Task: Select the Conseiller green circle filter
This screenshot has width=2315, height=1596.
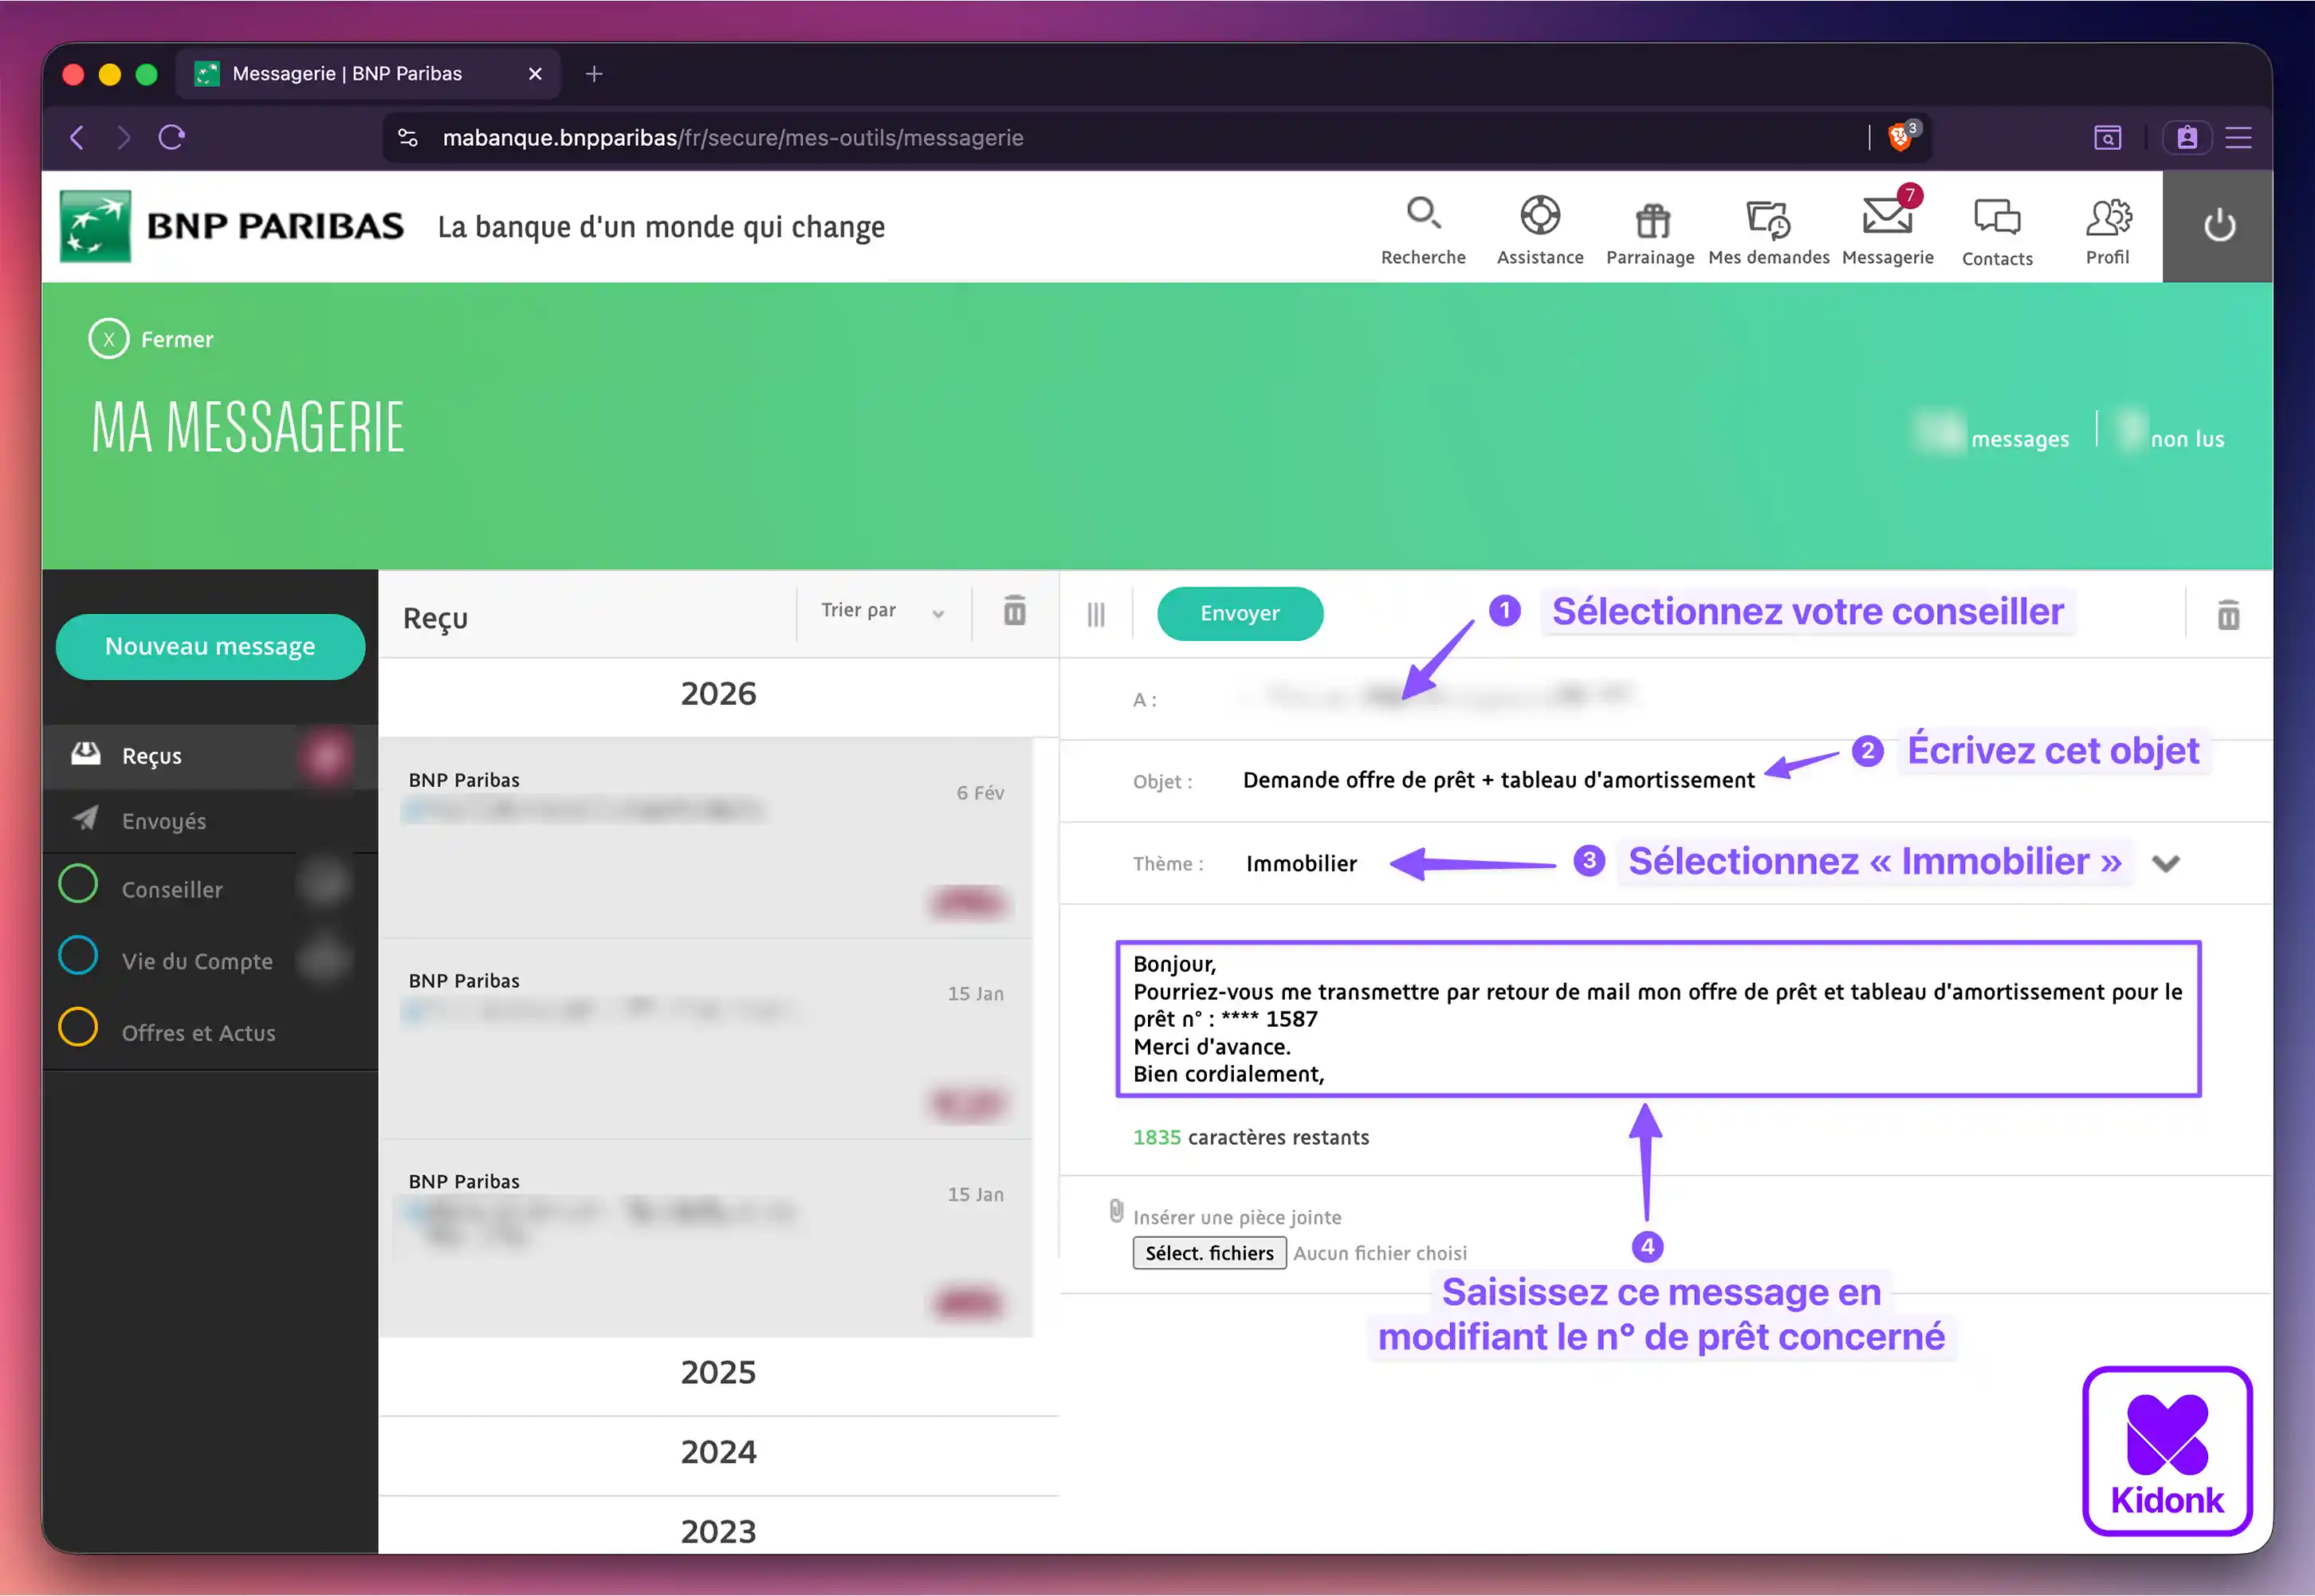Action: coord(78,884)
